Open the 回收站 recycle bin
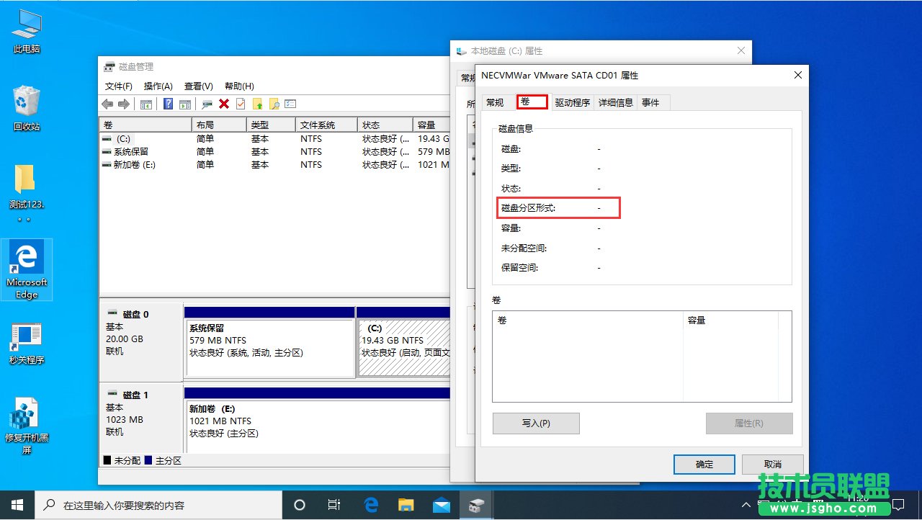This screenshot has width=922, height=520. (27, 104)
